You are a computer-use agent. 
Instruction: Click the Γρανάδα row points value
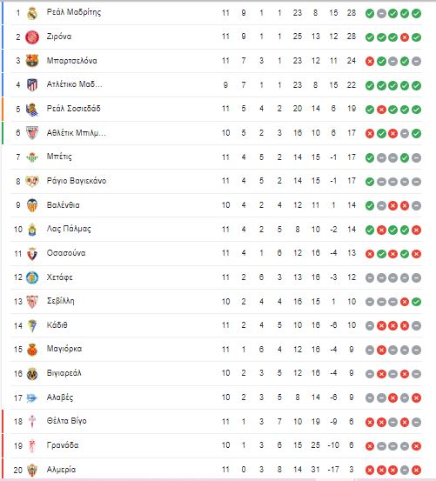[x=352, y=445]
